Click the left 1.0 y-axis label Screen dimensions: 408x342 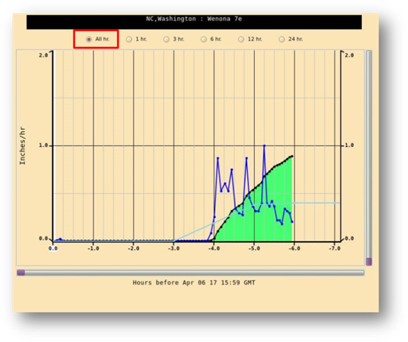click(44, 145)
